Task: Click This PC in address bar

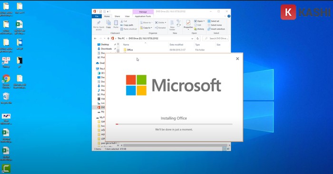Action: click(x=121, y=39)
